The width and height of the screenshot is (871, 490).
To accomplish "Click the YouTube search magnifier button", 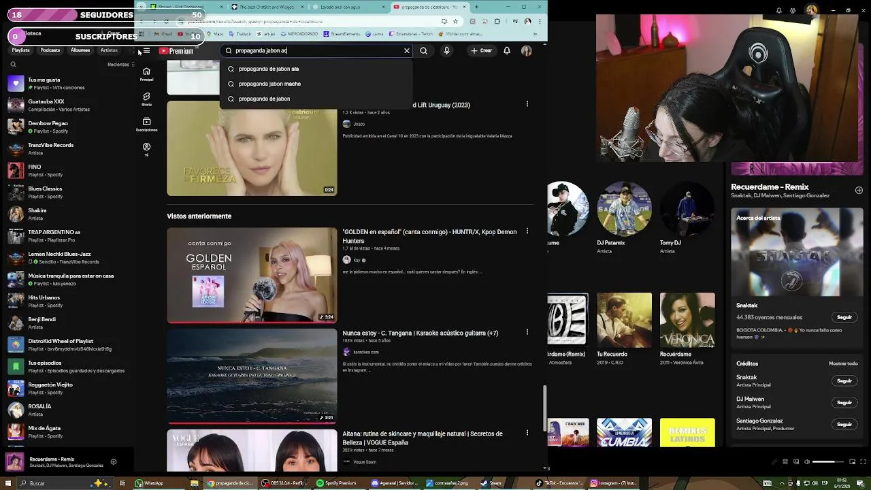I will tap(423, 50).
